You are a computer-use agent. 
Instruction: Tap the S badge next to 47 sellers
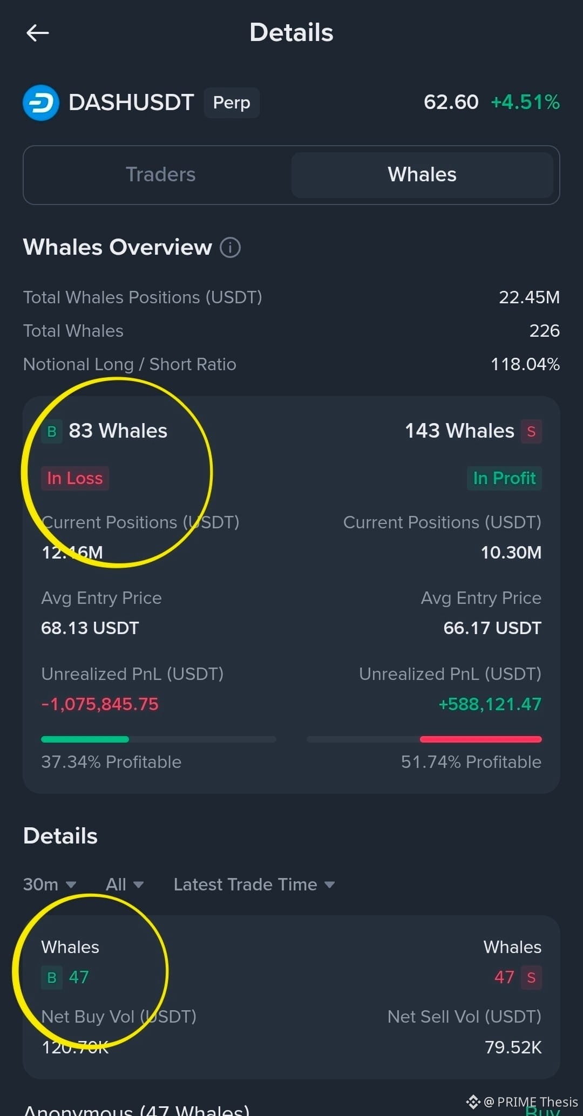pos(531,977)
